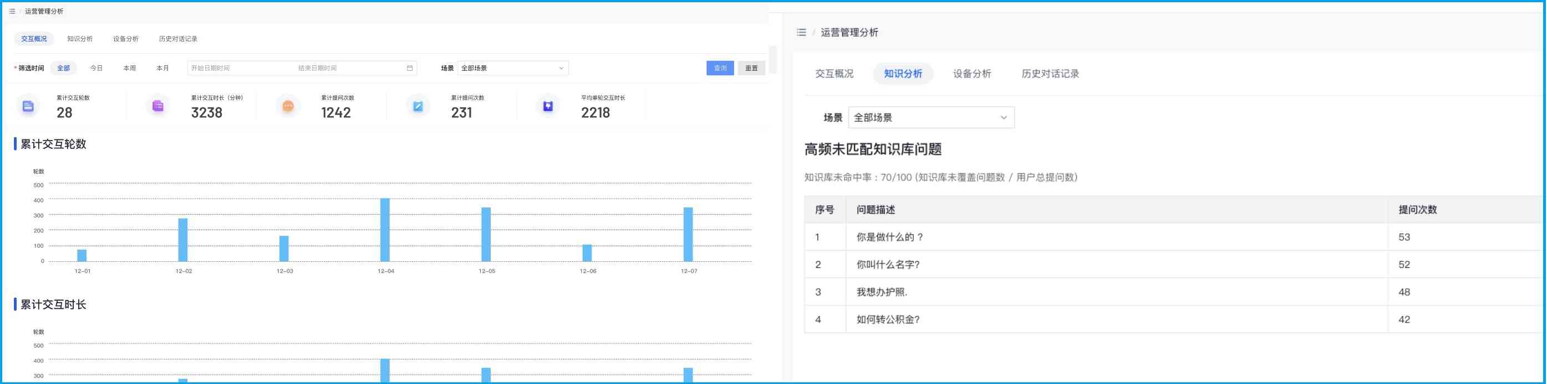
Task: Click the calendar icon in the date range field
Action: click(410, 68)
